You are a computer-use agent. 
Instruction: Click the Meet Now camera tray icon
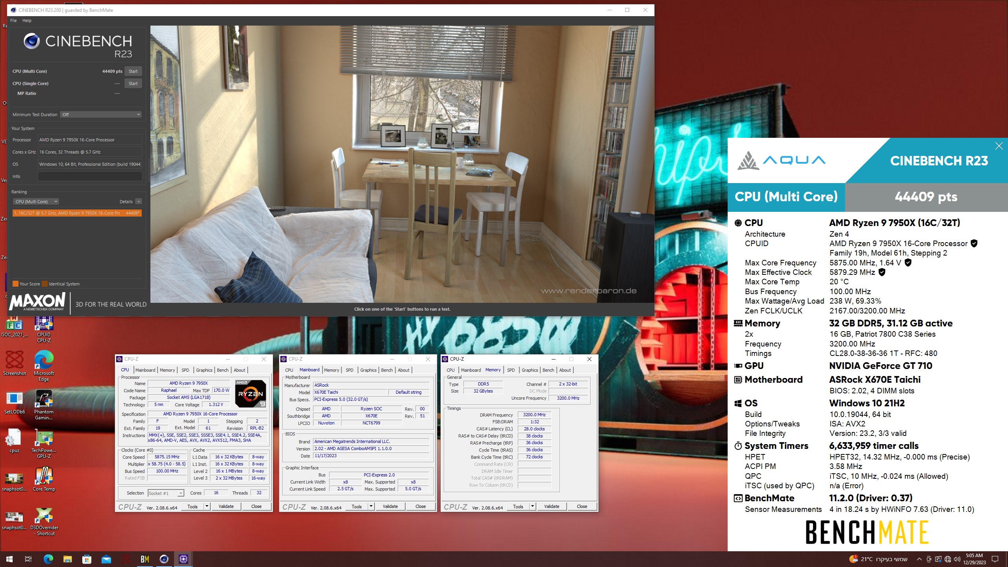coord(929,559)
